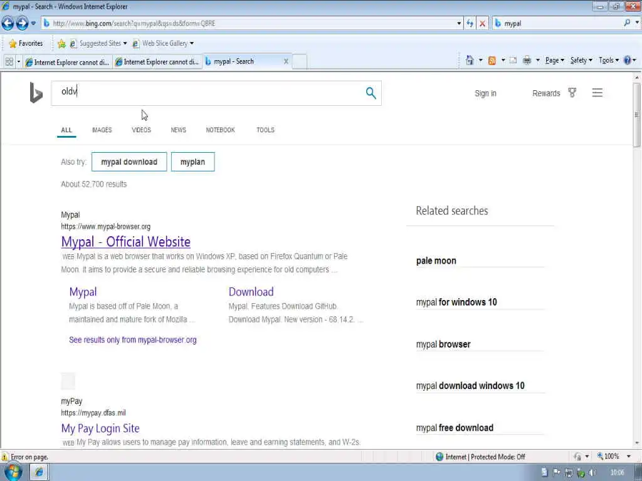Expand the Print dropdown arrow
Screen dimensions: 642x481
click(x=537, y=61)
